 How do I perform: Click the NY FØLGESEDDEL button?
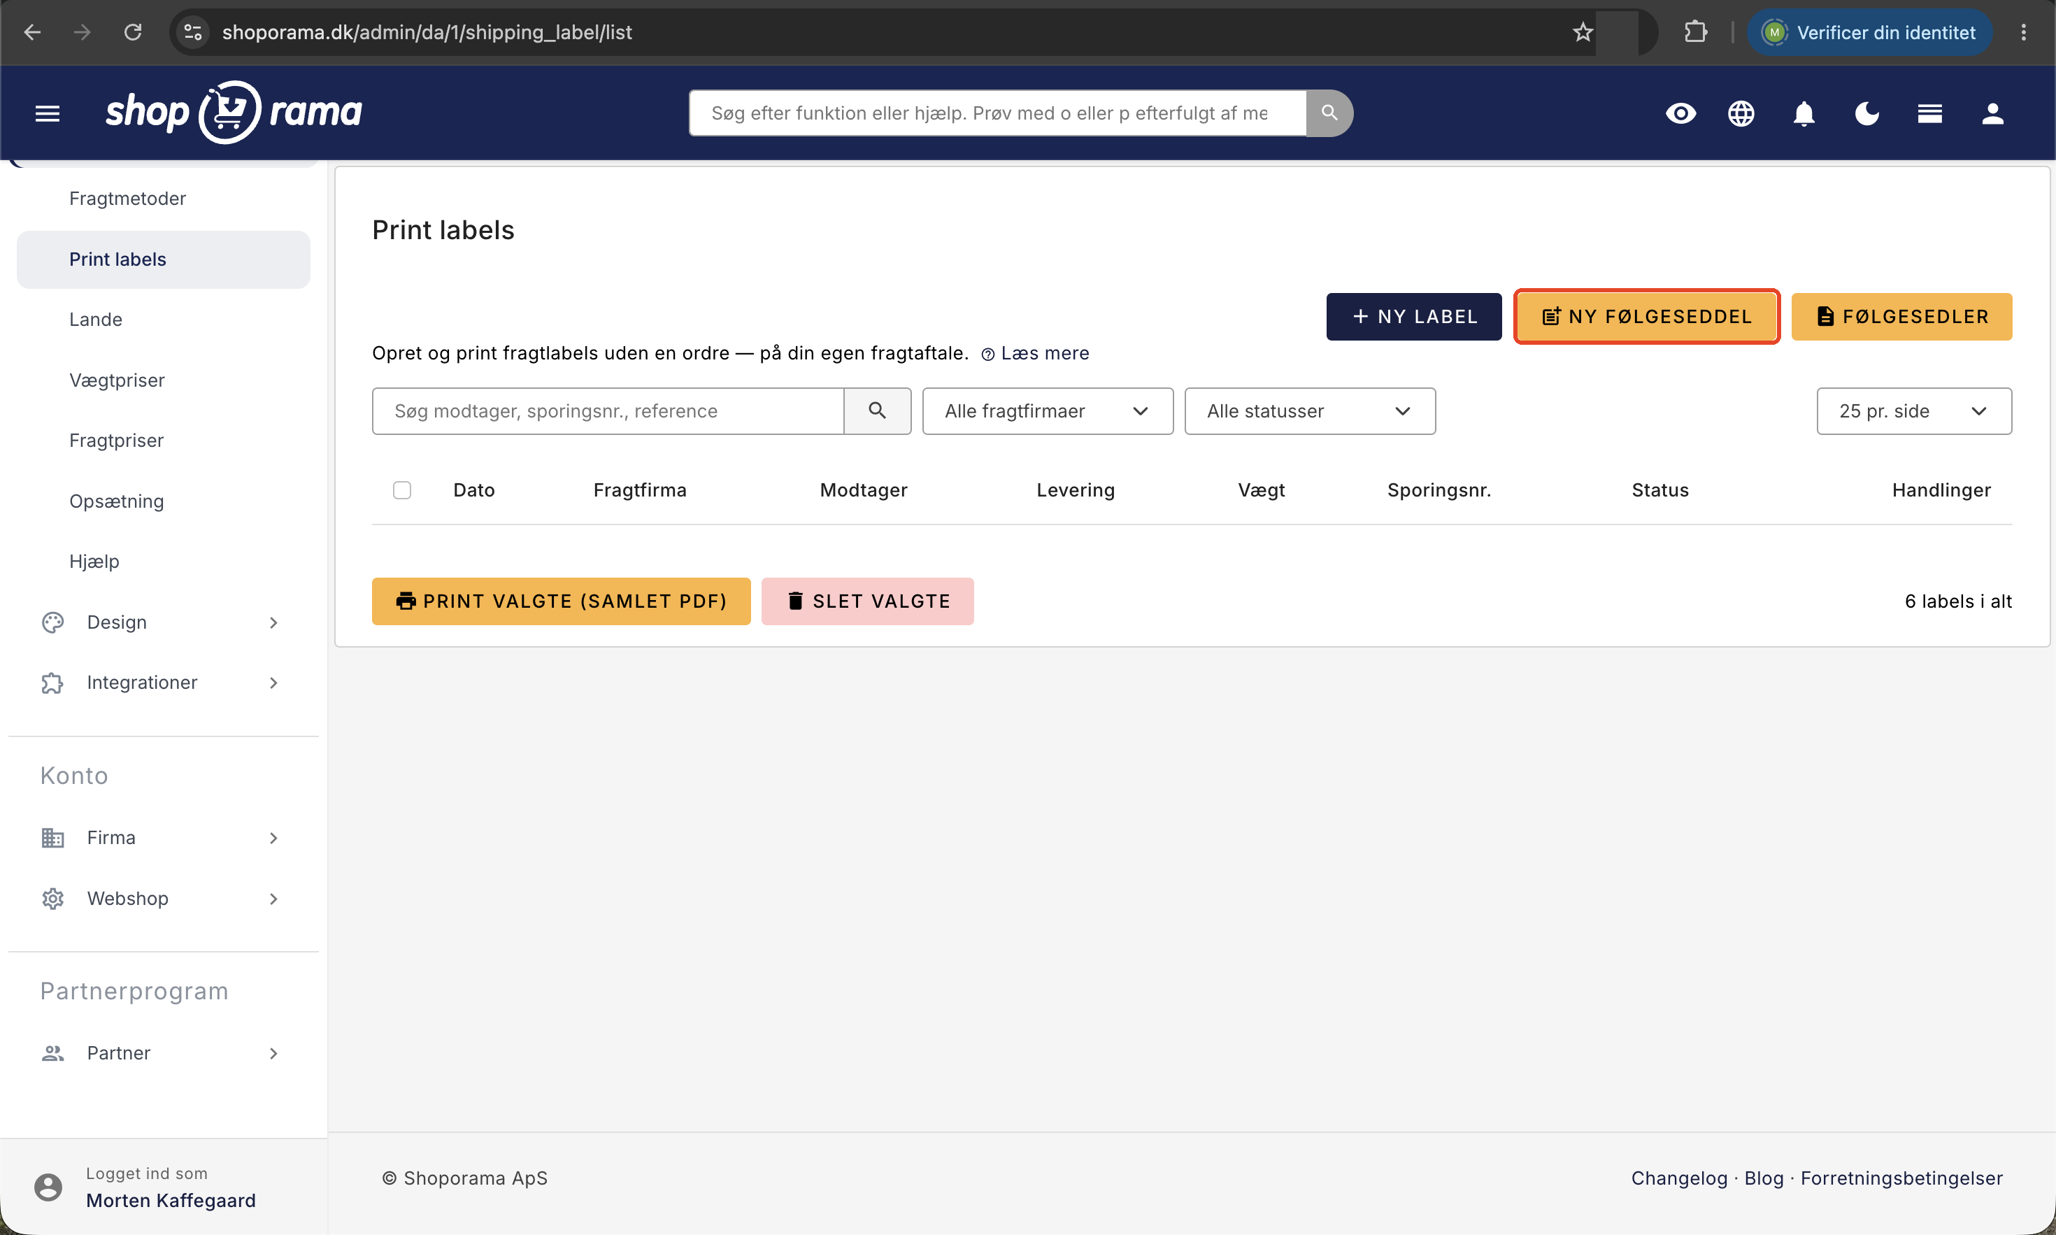pos(1645,316)
